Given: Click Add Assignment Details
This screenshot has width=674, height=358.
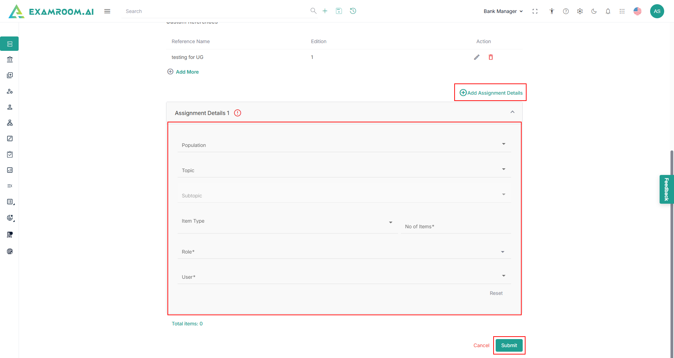Looking at the screenshot, I should pos(491,93).
